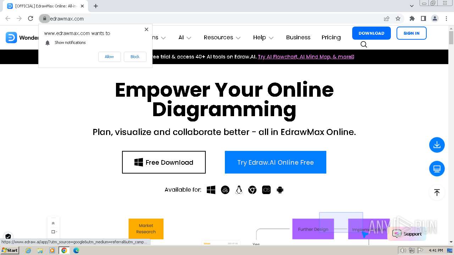Click the share page icon in address bar
The image size is (454, 255).
[x=387, y=18]
